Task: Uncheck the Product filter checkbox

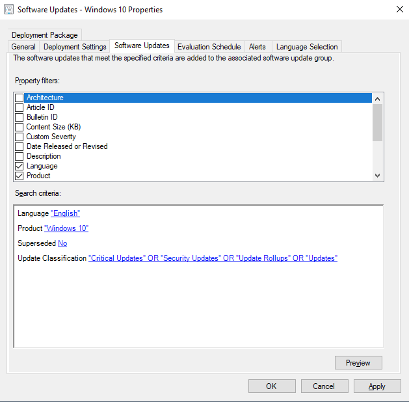Action: 19,176
